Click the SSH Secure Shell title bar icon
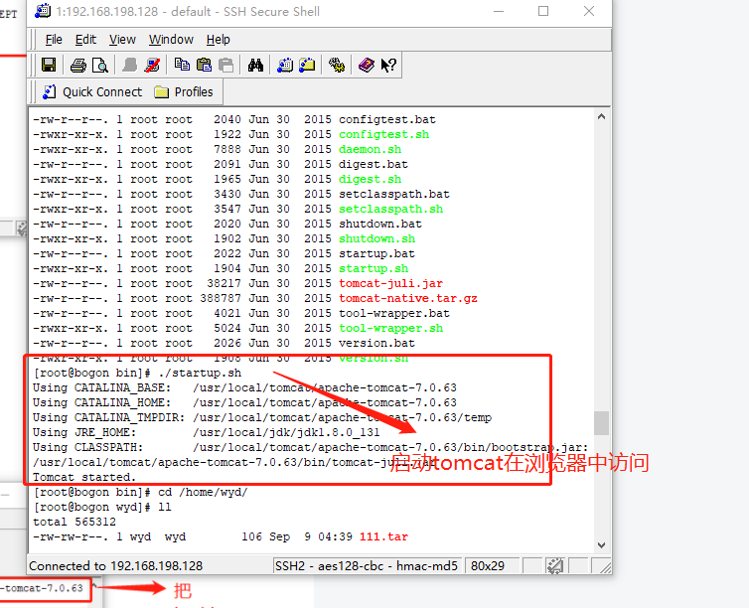749x608 pixels. coord(43,11)
